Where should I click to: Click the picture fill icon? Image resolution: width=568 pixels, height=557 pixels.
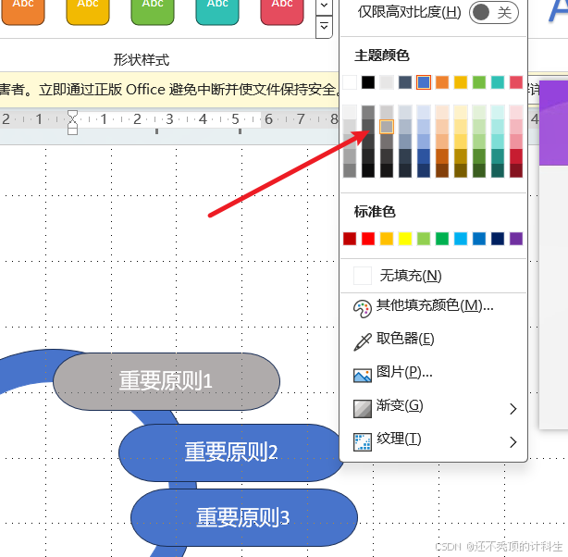tap(363, 376)
